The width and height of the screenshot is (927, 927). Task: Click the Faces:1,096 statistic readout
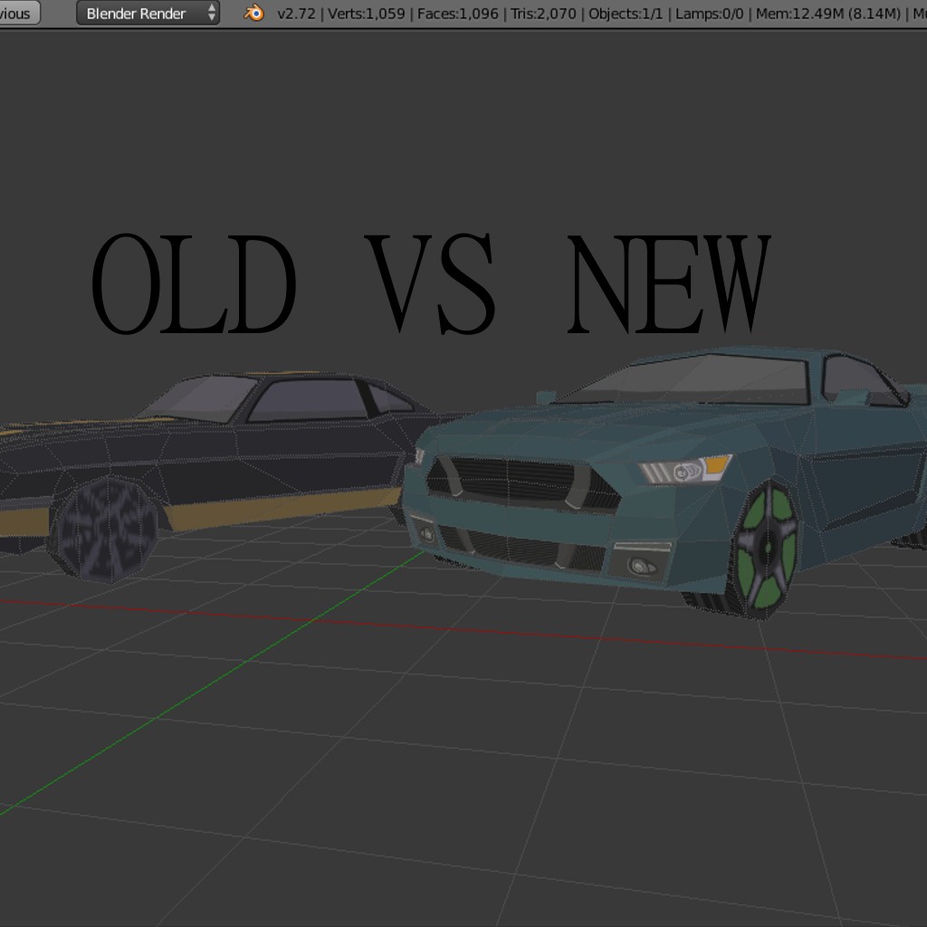(462, 14)
